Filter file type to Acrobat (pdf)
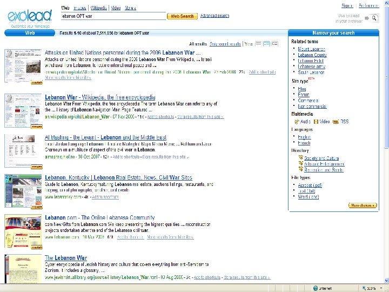The height and width of the screenshot is (292, 389). tap(310, 185)
